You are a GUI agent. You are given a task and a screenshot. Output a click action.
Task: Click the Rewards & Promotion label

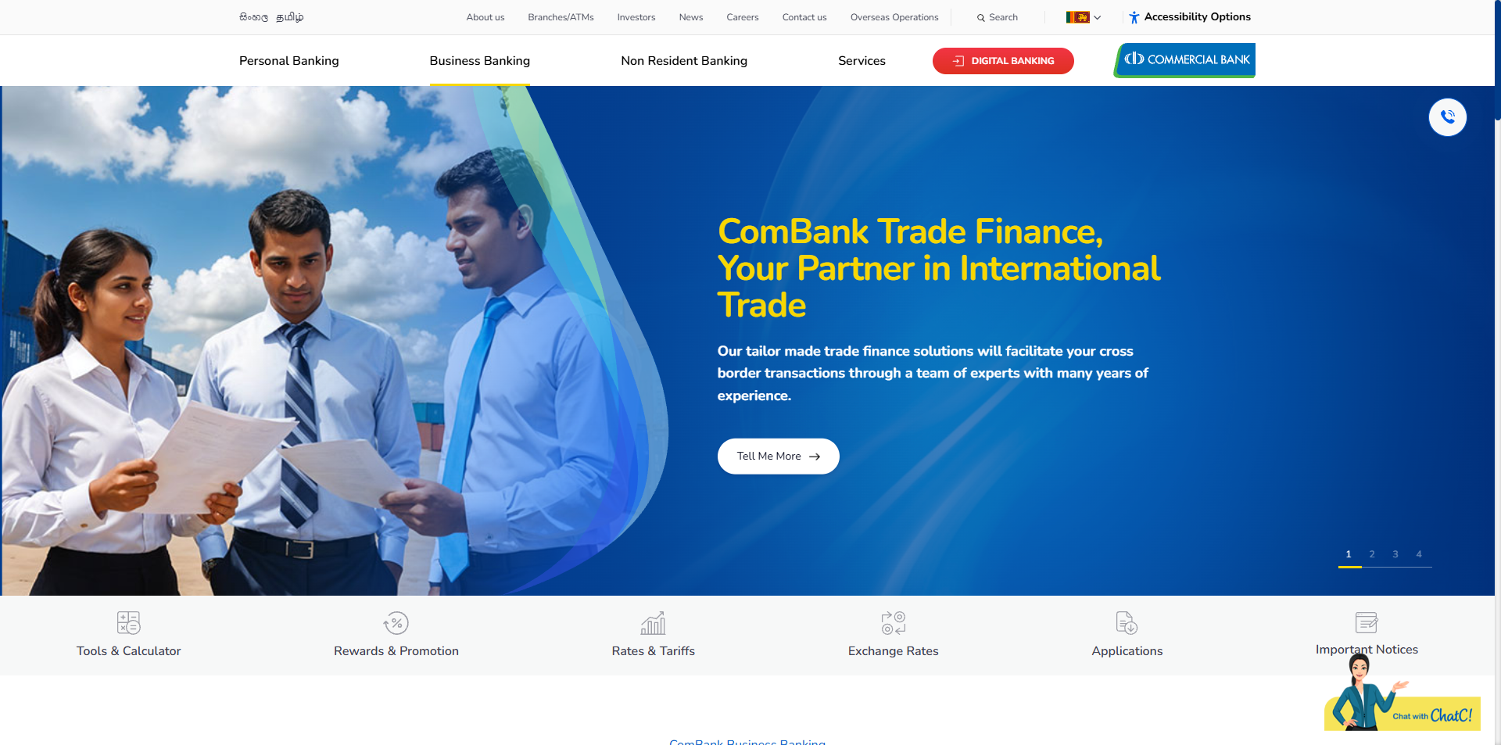(396, 651)
